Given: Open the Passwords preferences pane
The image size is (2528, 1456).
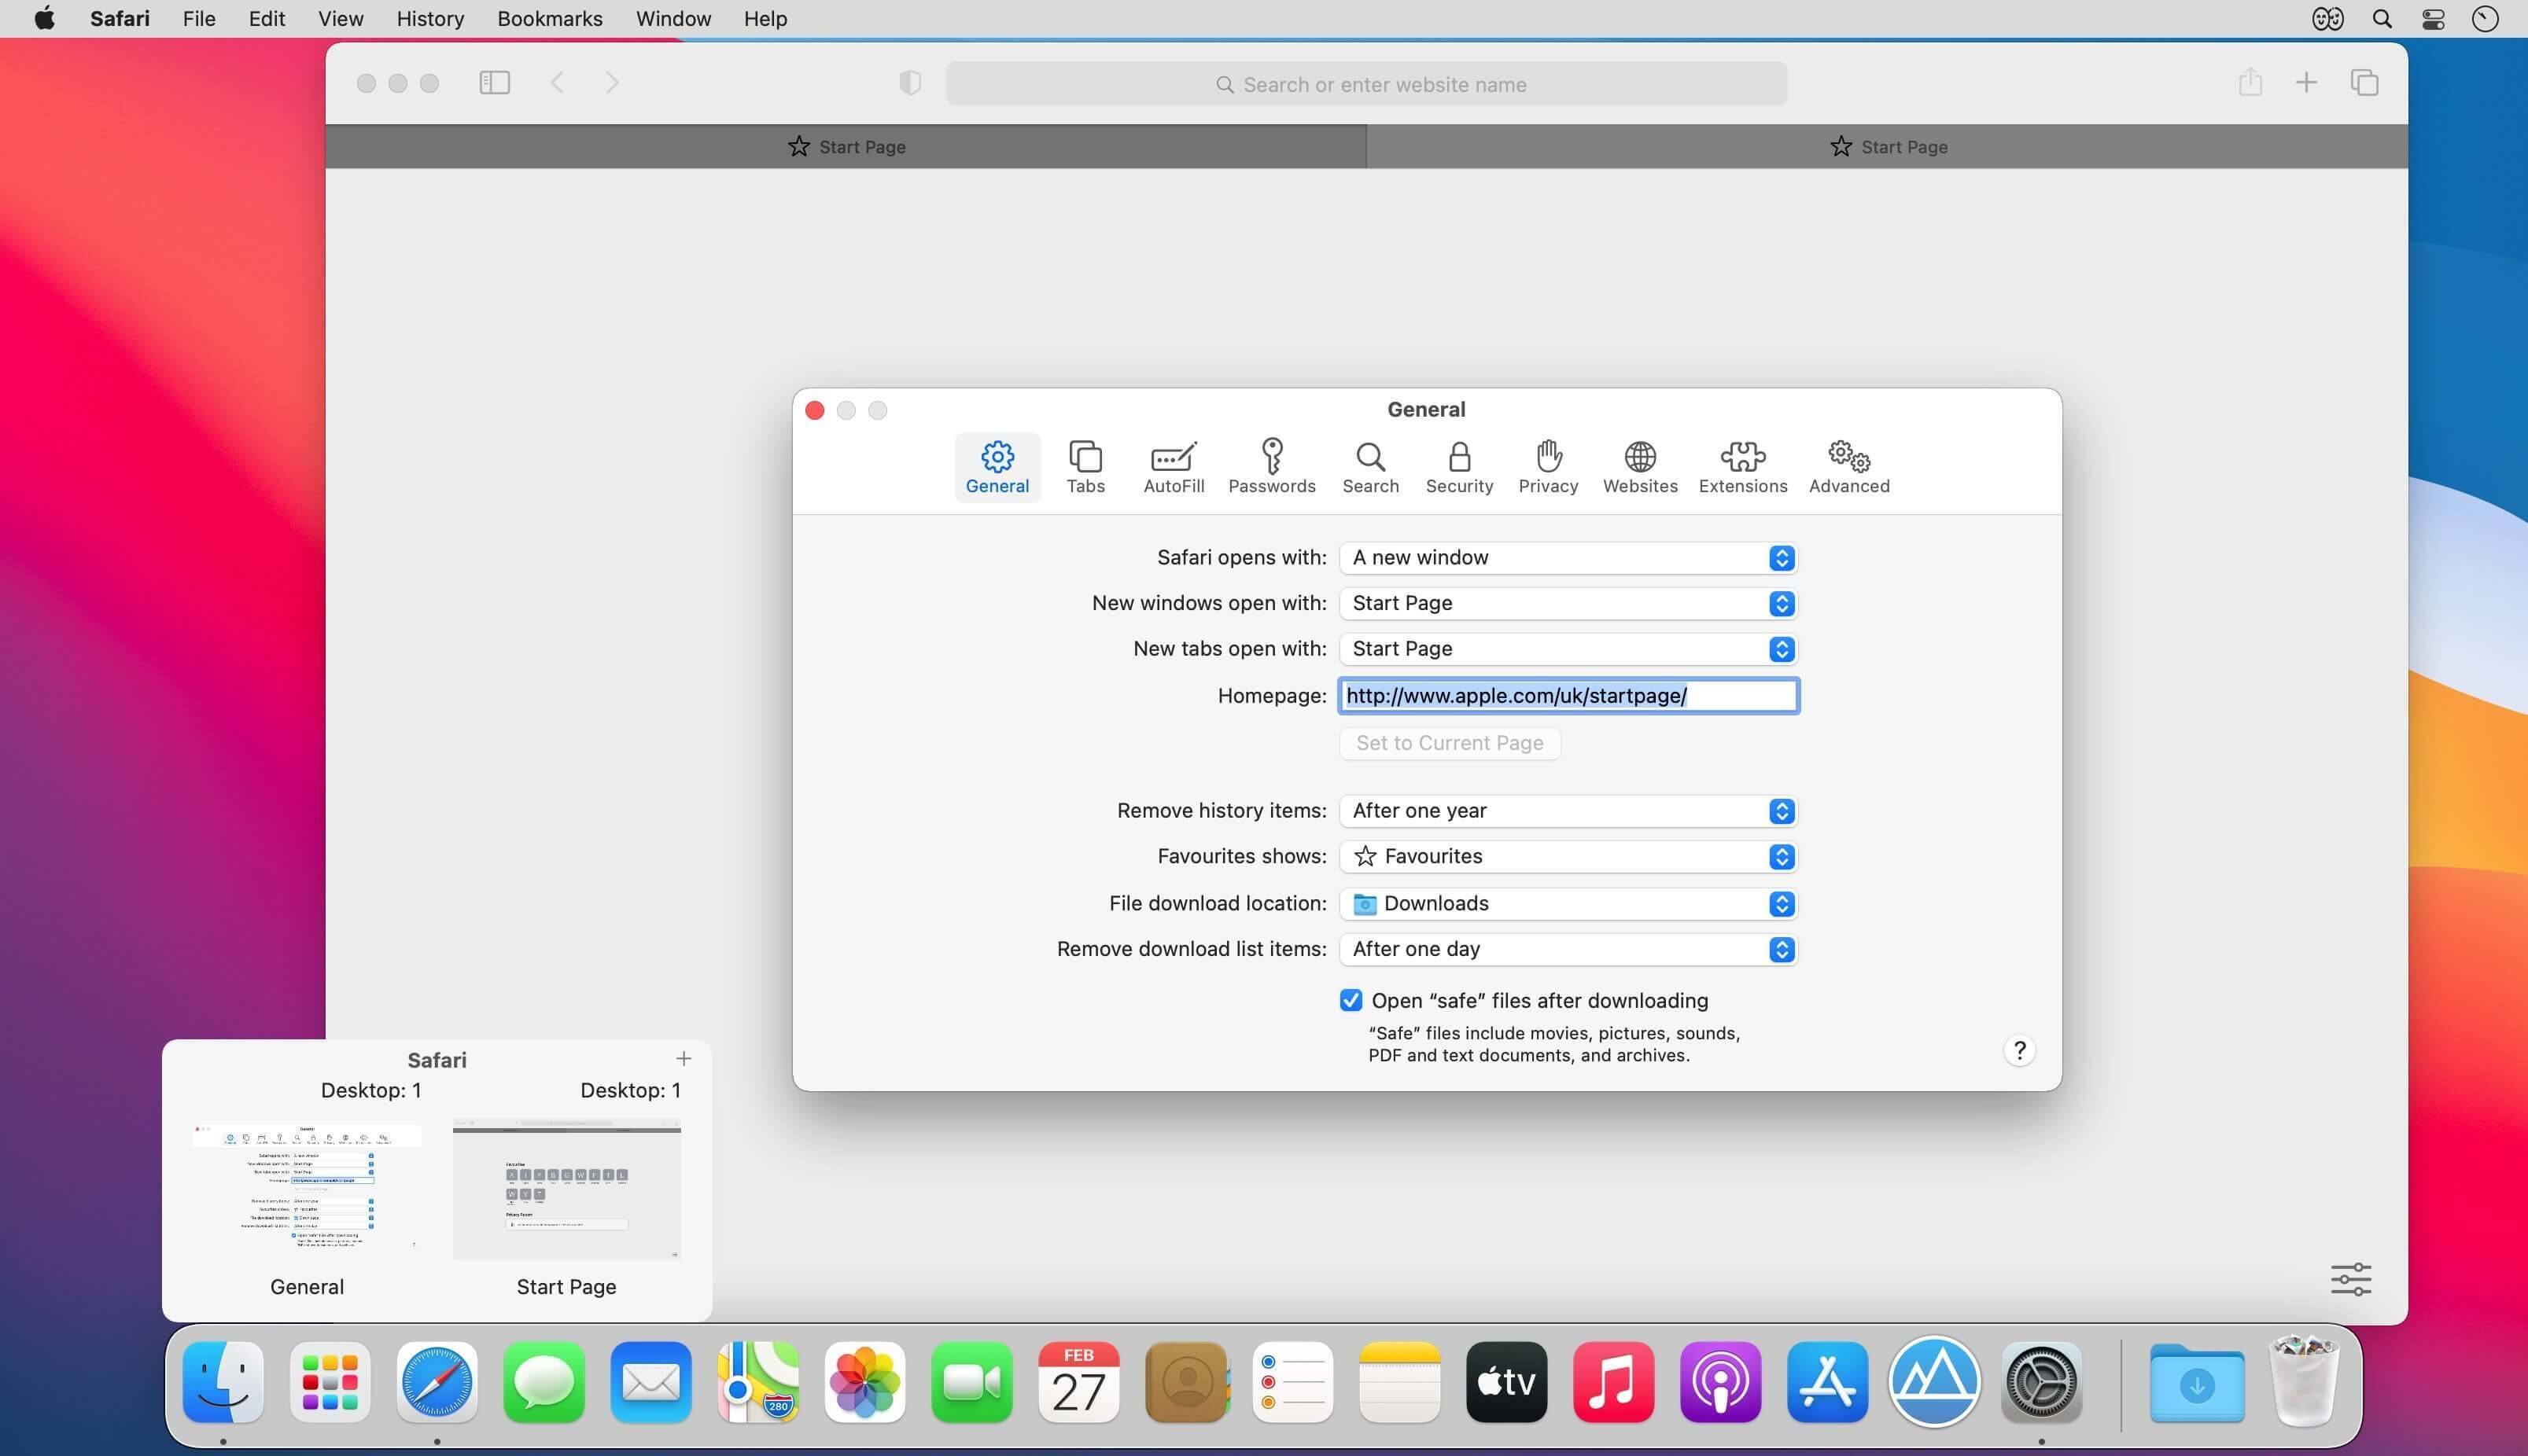Looking at the screenshot, I should (1272, 467).
